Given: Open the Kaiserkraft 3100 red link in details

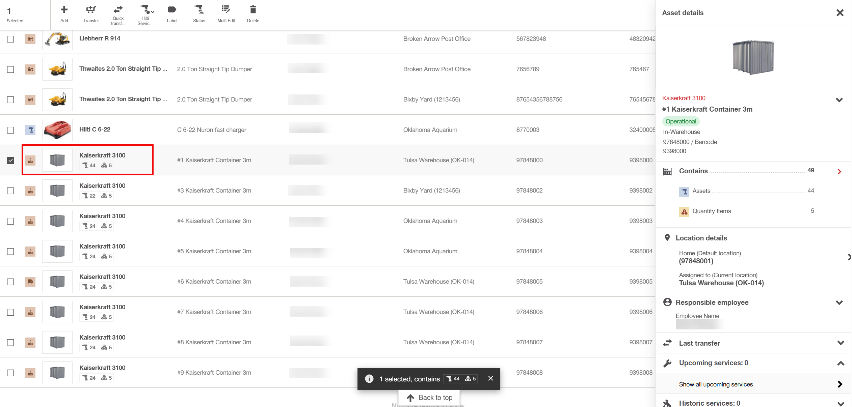Looking at the screenshot, I should tap(684, 98).
